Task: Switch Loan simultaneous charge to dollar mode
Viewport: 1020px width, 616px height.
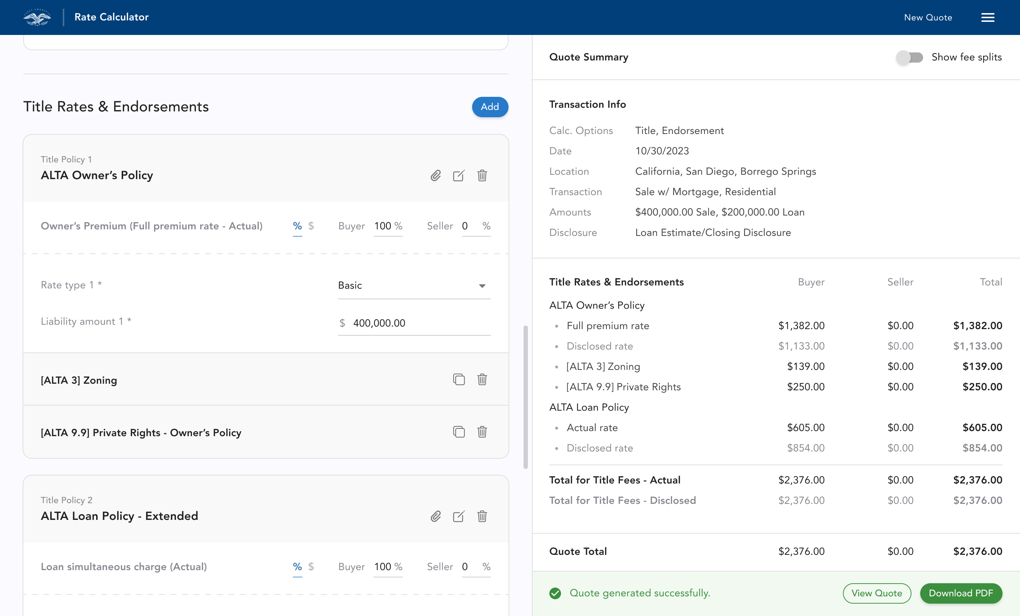Action: (311, 567)
